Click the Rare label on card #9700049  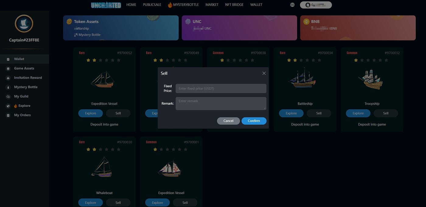[x=149, y=53]
